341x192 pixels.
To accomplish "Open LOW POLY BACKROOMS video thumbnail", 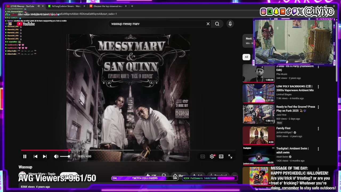I will coord(258,93).
